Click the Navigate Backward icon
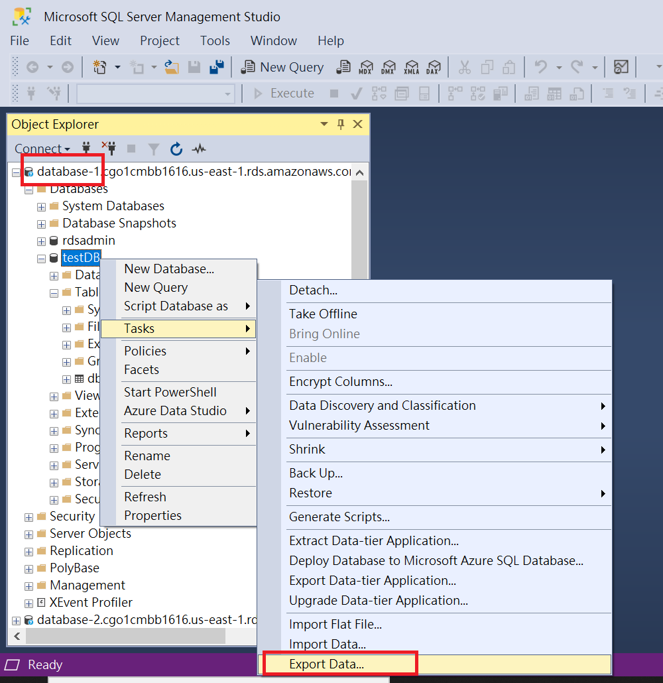663x683 pixels. 32,67
